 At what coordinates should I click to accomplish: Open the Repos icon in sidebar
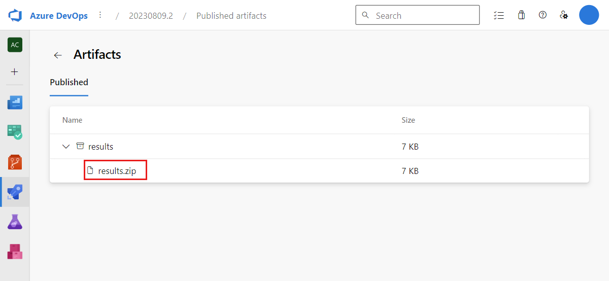15,162
